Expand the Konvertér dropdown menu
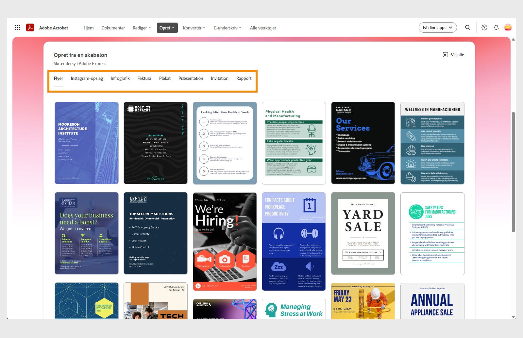The image size is (523, 338). pyautogui.click(x=194, y=28)
